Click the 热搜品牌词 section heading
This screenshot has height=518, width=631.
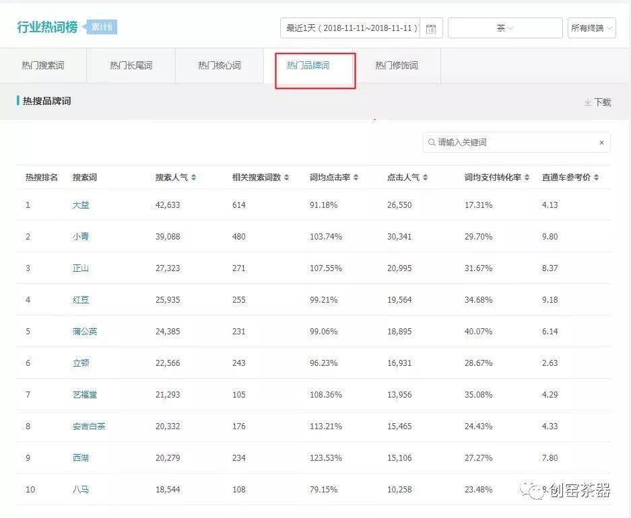coord(46,101)
